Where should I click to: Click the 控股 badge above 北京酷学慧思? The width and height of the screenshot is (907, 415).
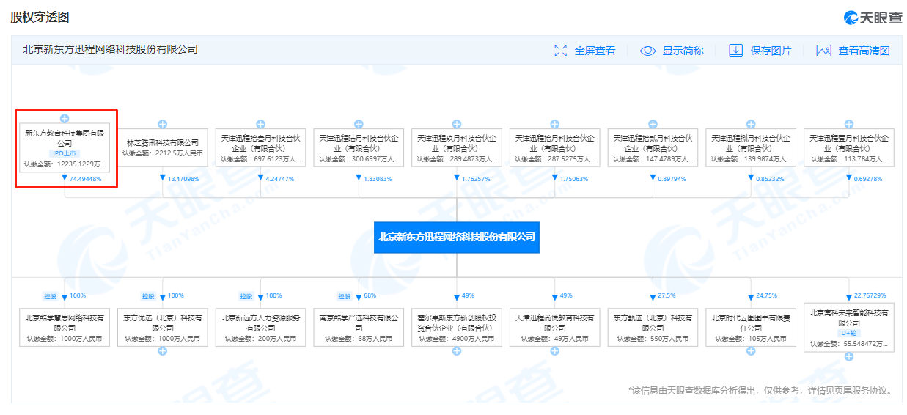[x=50, y=296]
